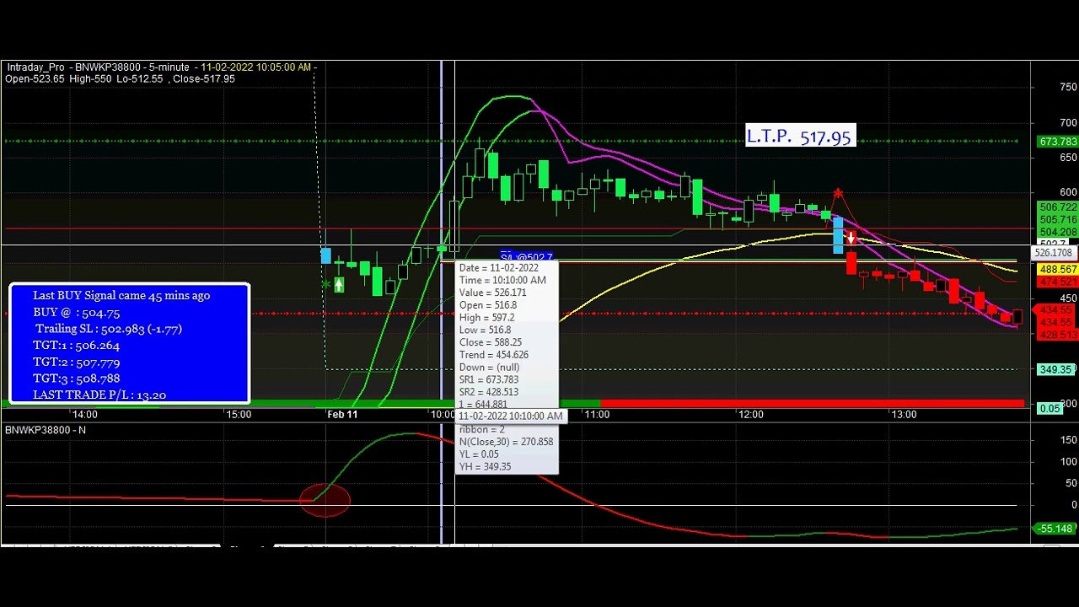Click tooltip line 'Trend = 454.626'
1079x607 pixels.
point(494,355)
